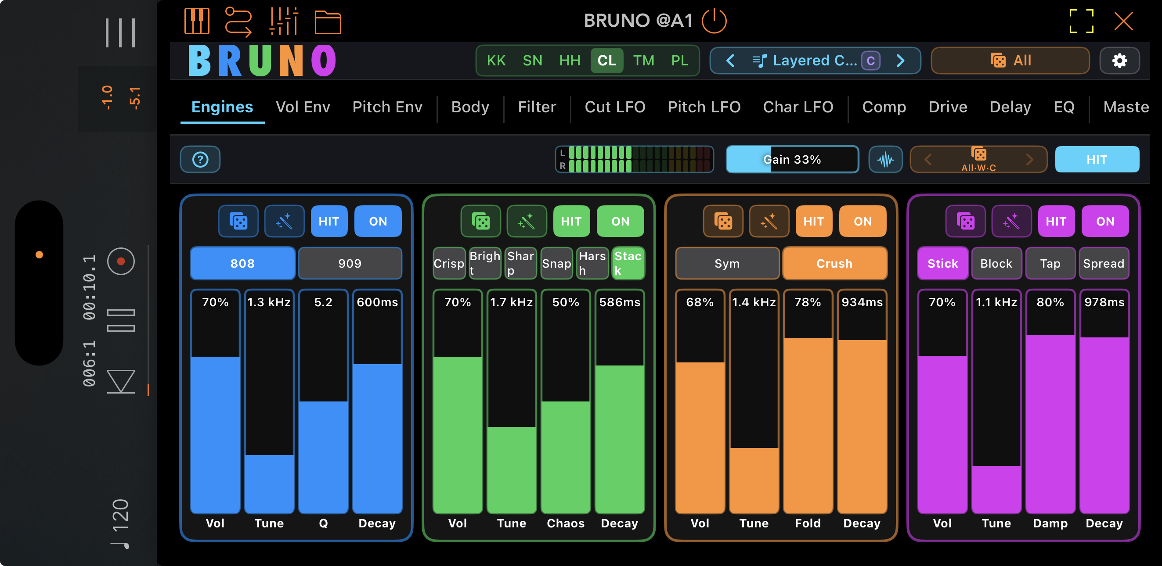Viewport: 1162px width, 566px height.
Task: Click the purple engine magic wand
Action: click(1011, 221)
